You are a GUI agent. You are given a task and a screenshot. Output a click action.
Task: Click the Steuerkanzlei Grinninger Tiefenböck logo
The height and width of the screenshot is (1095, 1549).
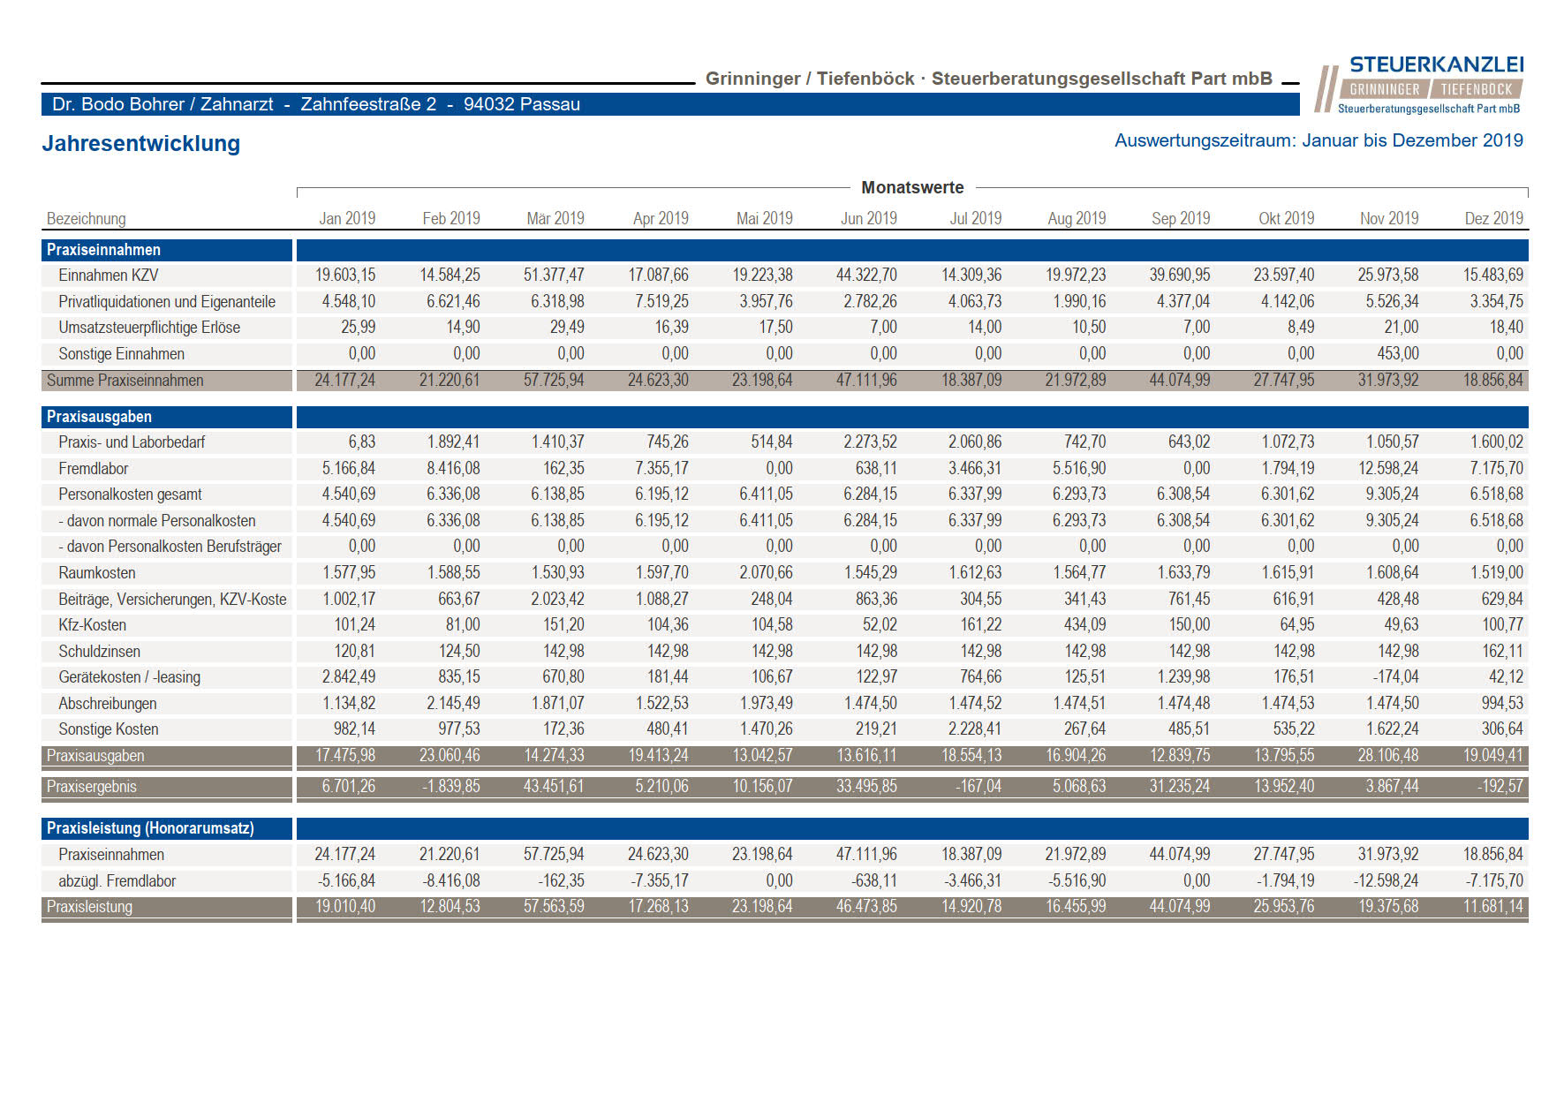coord(1419,86)
